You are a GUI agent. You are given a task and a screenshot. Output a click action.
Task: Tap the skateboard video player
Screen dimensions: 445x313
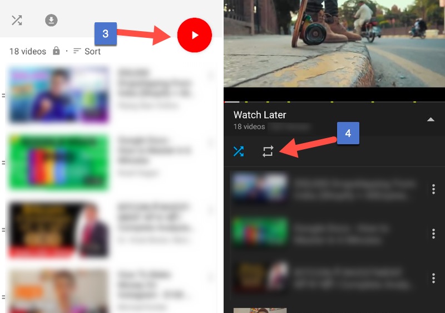pos(334,43)
